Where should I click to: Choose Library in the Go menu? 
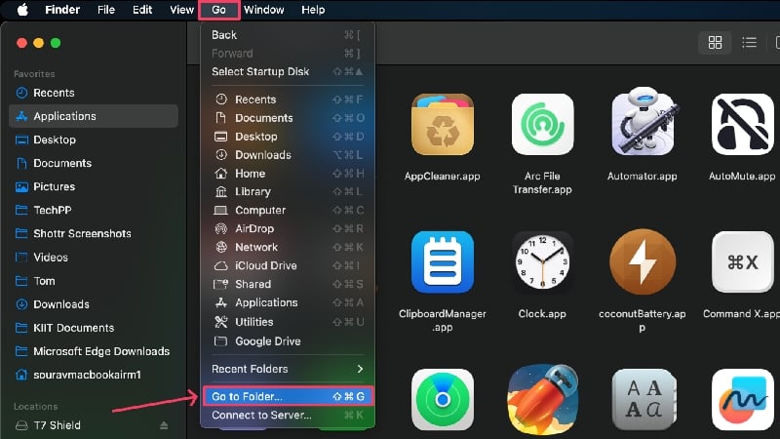(288, 191)
